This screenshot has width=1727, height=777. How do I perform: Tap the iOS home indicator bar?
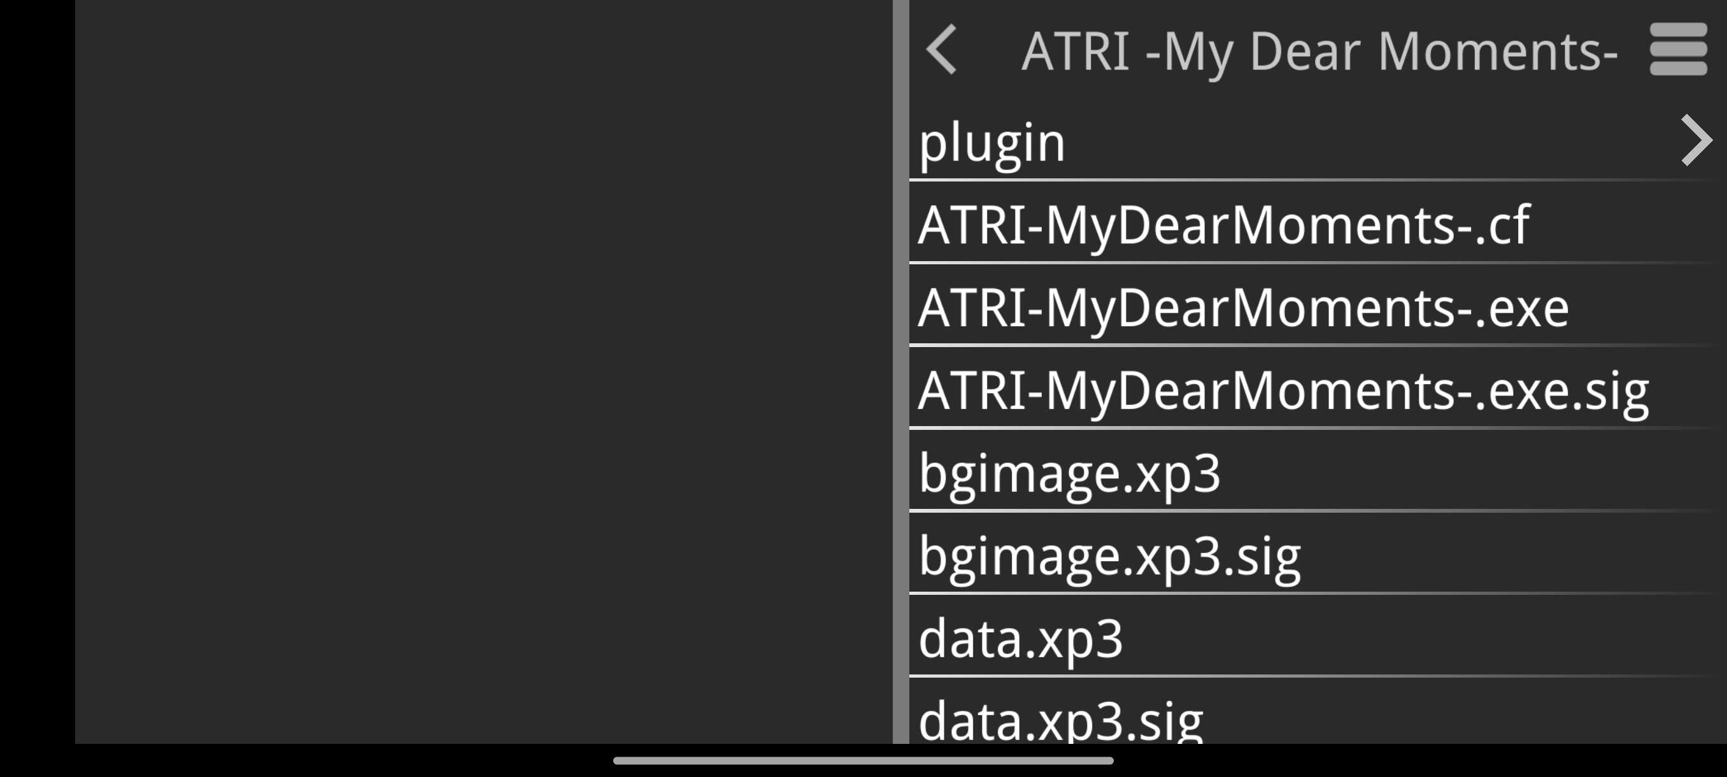coord(863,760)
